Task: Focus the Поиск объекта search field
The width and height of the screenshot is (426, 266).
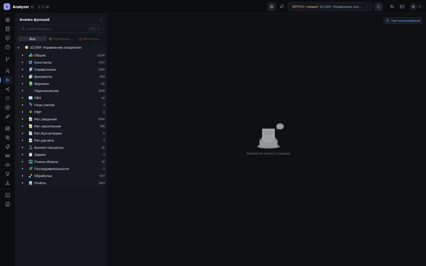Action: point(61,29)
